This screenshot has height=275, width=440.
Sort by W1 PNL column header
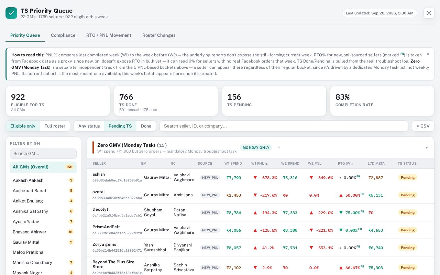(260, 164)
